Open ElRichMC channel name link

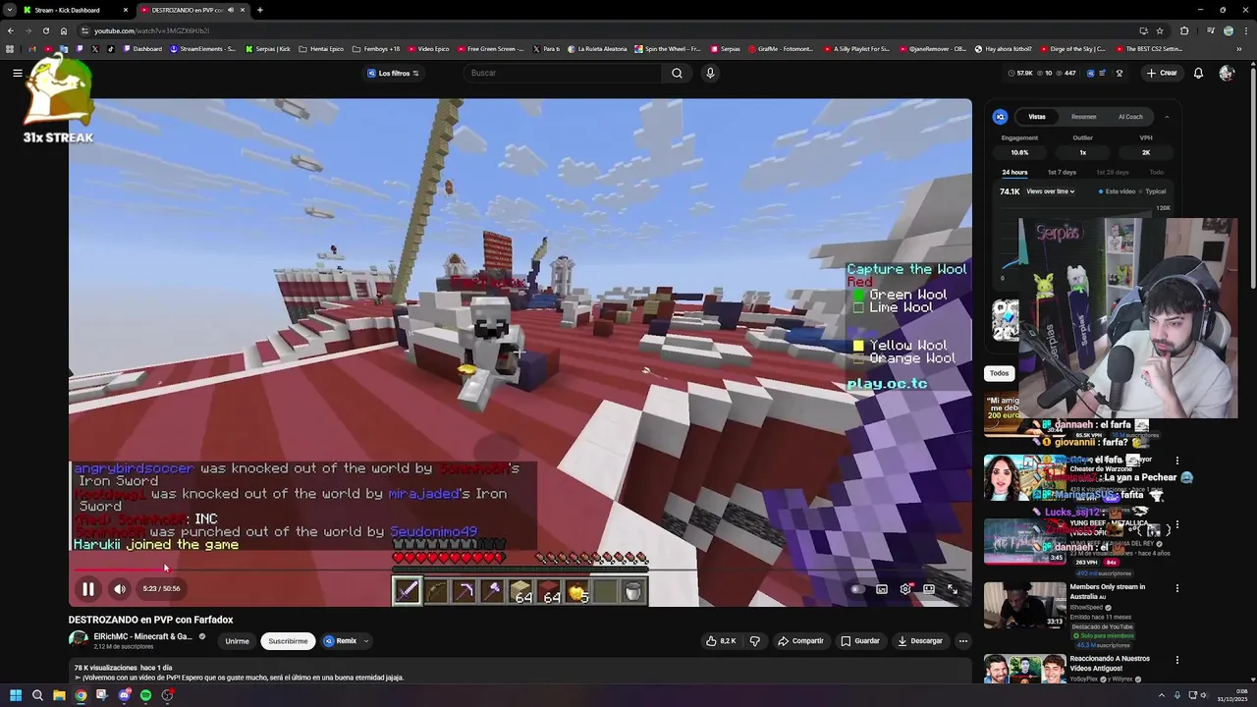(142, 636)
